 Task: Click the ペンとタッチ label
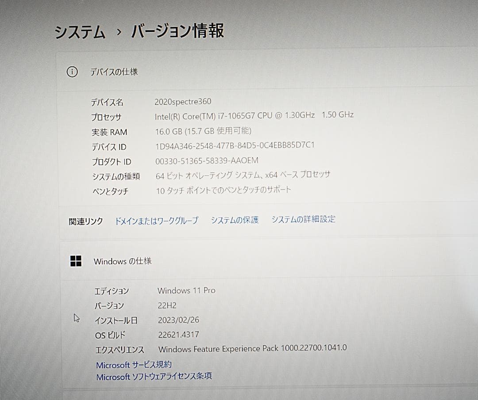coord(110,191)
